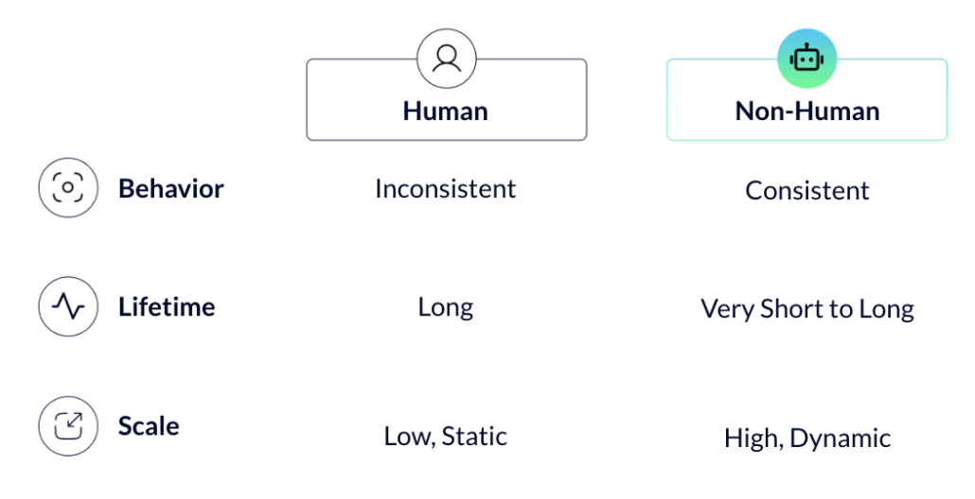Click the Very Short to Long text
The height and width of the screenshot is (499, 975).
click(x=807, y=309)
